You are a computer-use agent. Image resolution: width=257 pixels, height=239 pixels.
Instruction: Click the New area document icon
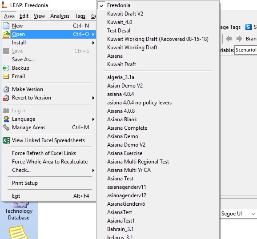(6, 26)
